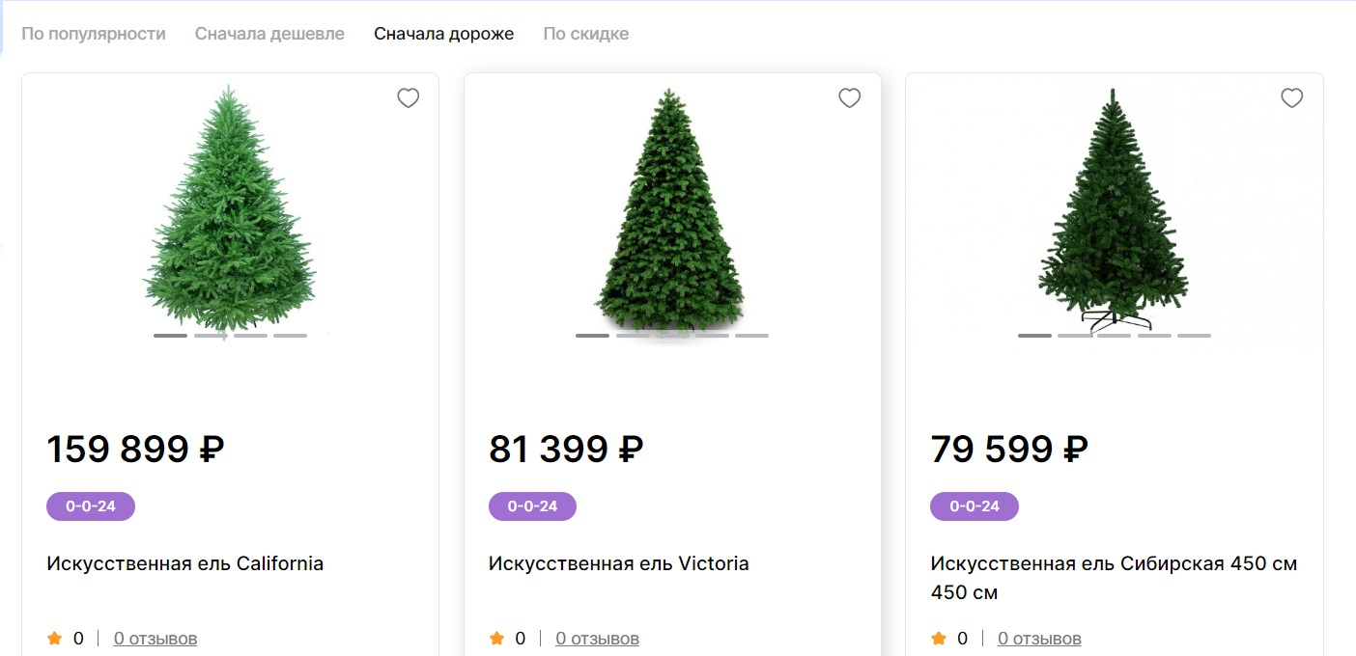Open California tree 0 отзывов link
The image size is (1356, 656).
(155, 639)
